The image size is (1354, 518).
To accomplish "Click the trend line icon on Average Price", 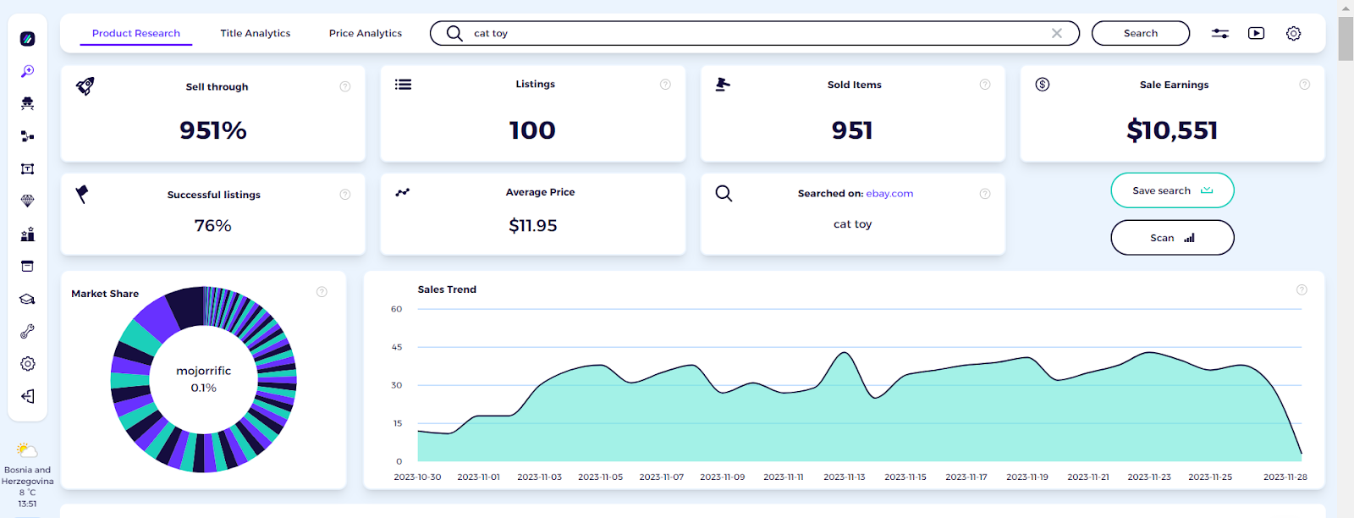I will (403, 192).
